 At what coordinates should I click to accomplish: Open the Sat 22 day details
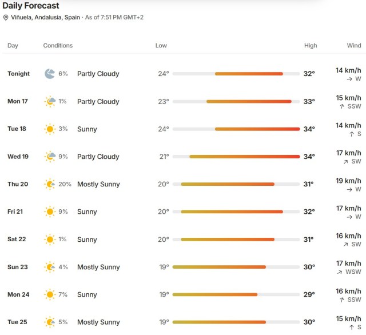tap(184, 240)
